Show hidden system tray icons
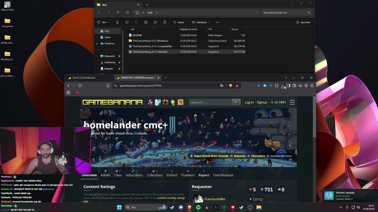This screenshot has height=212, width=378. (341, 207)
